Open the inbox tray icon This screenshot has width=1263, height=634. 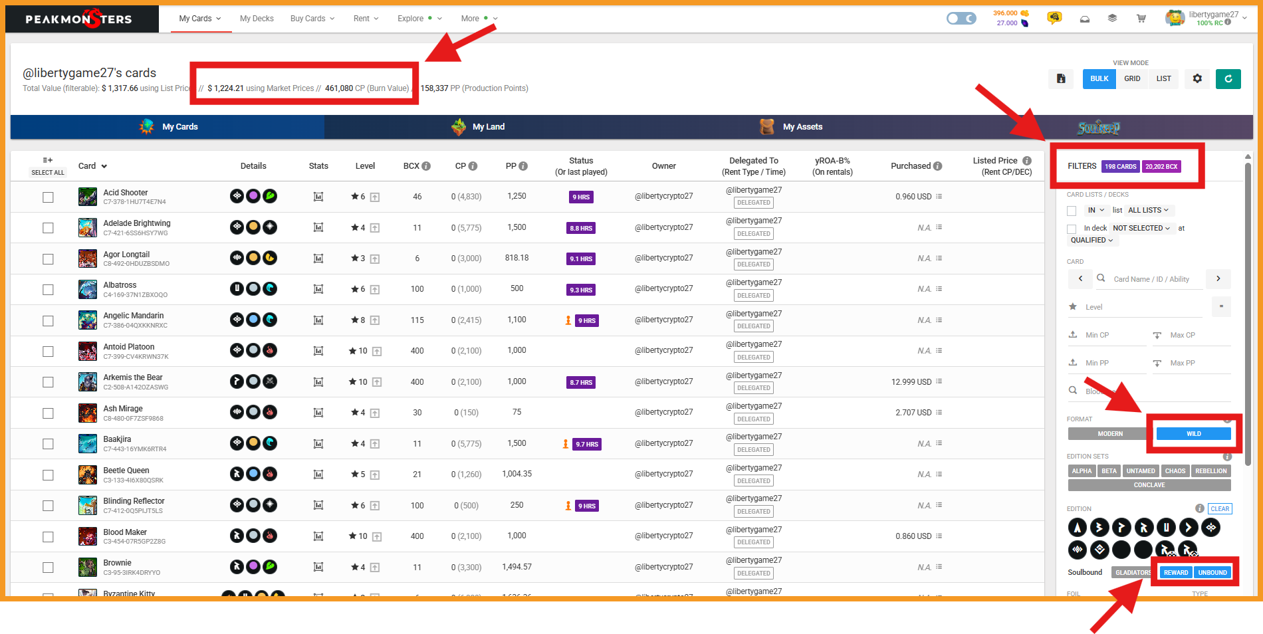[x=1085, y=19]
